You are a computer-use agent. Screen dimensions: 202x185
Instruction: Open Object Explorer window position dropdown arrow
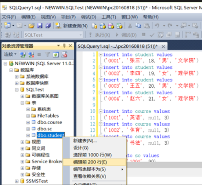click(x=58, y=46)
